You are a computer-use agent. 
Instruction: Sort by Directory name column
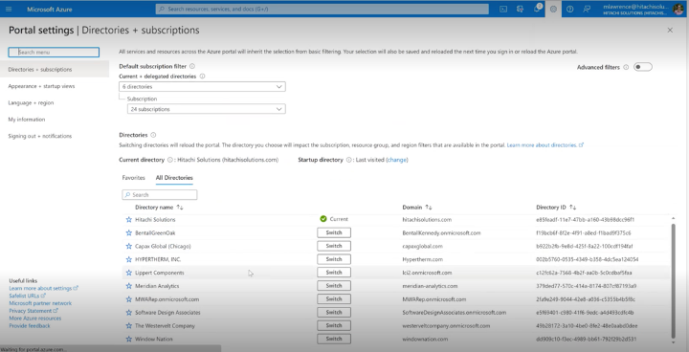tap(159, 207)
